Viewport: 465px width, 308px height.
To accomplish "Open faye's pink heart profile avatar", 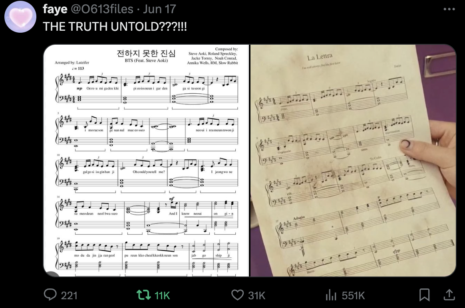I will (x=20, y=17).
